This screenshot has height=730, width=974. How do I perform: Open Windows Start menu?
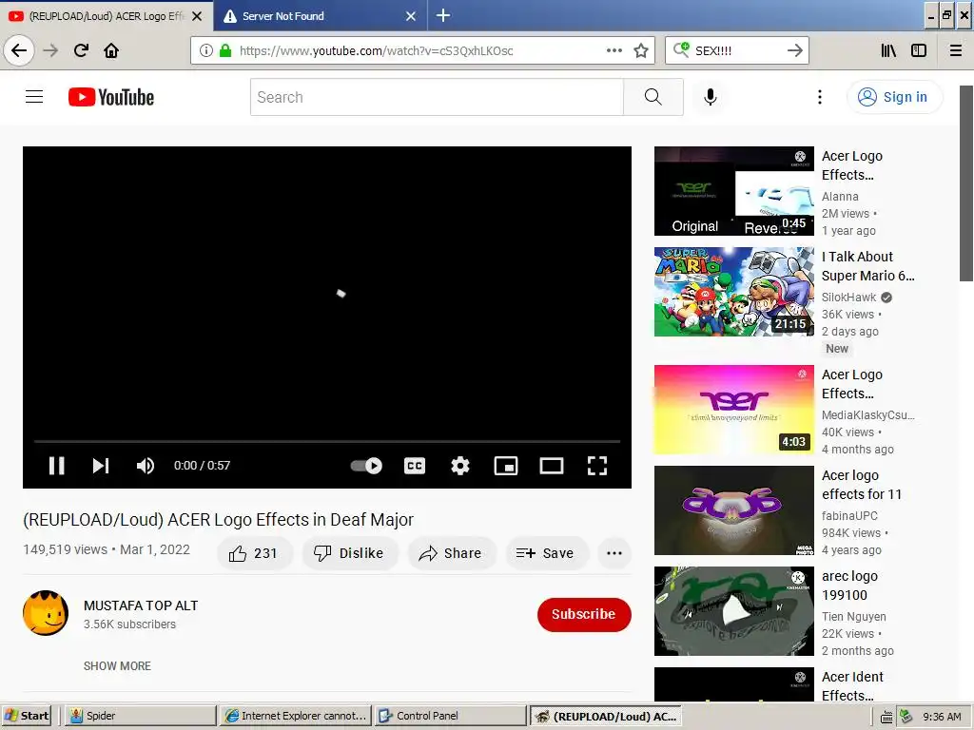click(26, 716)
